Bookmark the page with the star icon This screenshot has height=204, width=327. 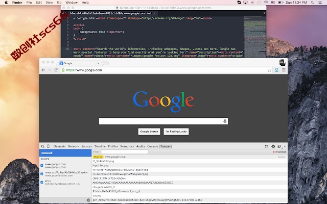[x=269, y=70]
